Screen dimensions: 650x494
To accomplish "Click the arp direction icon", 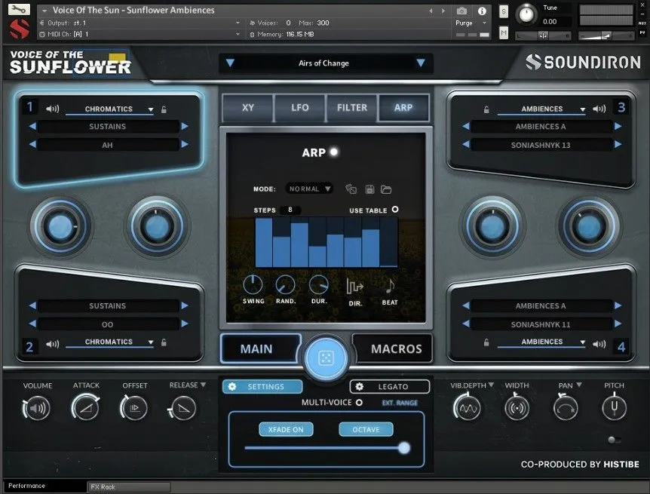I will click(355, 286).
